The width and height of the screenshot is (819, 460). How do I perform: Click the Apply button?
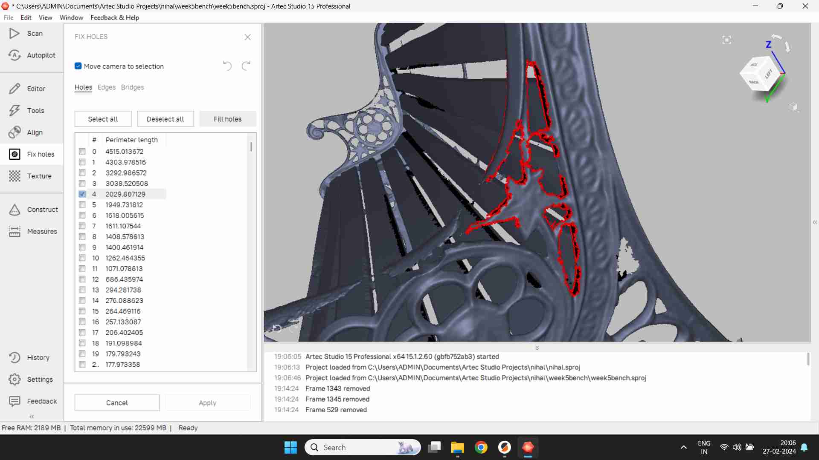coord(207,402)
